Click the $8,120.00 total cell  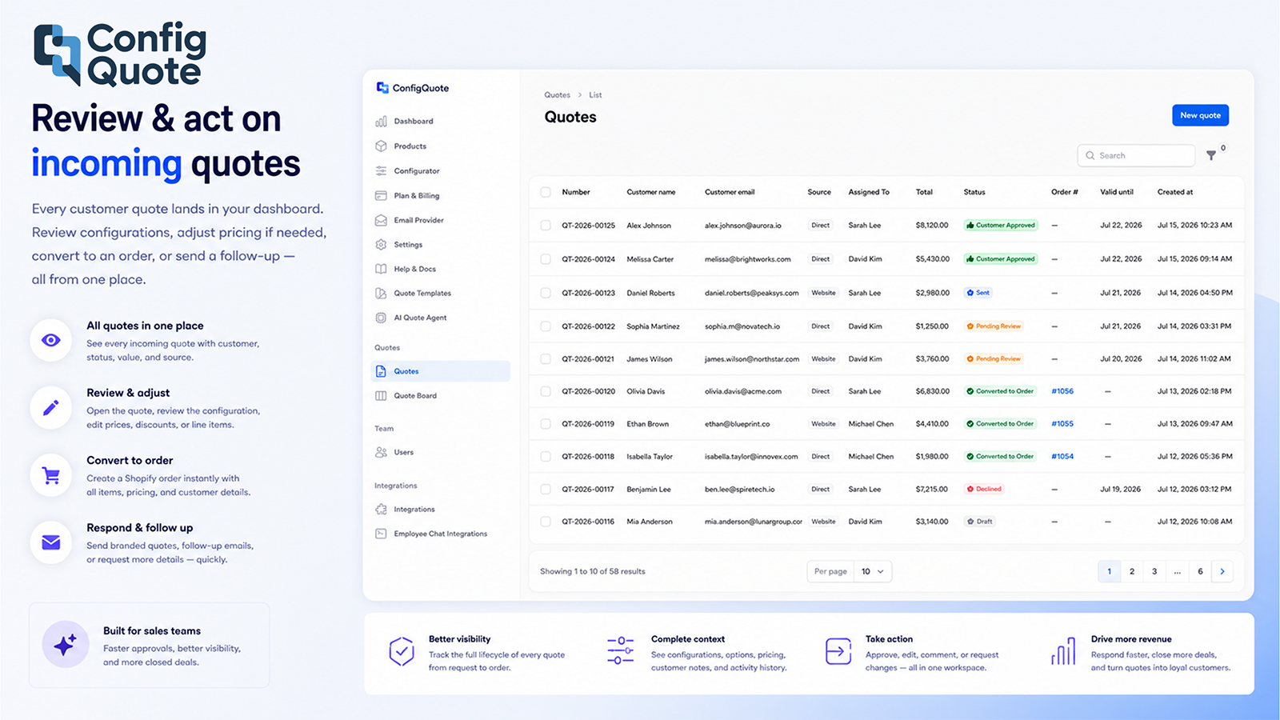932,226
